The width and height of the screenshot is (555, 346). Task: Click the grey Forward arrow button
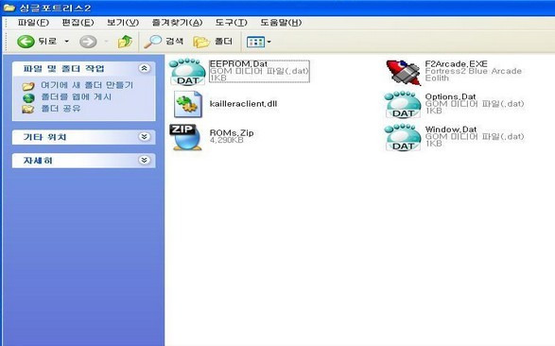[88, 42]
